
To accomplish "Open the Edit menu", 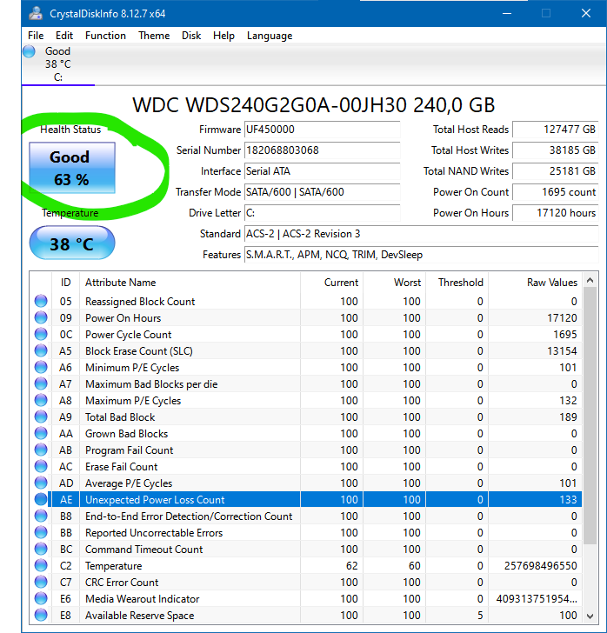I will pos(63,36).
